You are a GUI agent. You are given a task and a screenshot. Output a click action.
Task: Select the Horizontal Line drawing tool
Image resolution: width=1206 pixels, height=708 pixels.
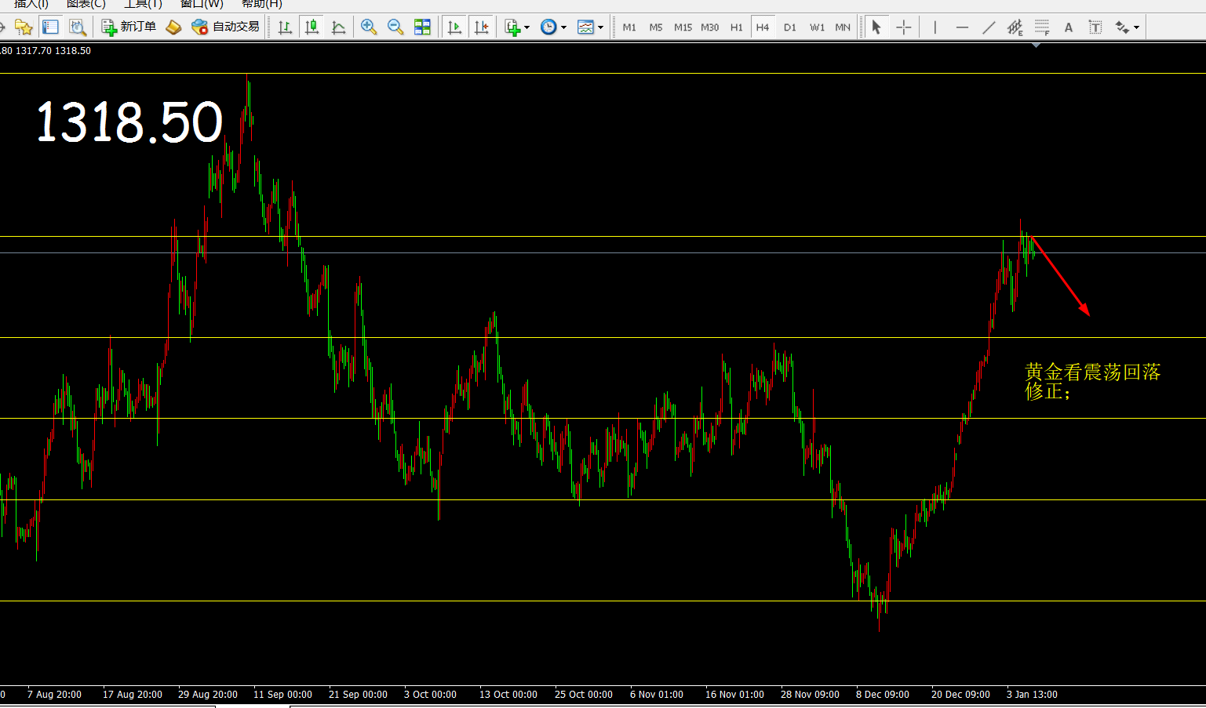pyautogui.click(x=962, y=27)
